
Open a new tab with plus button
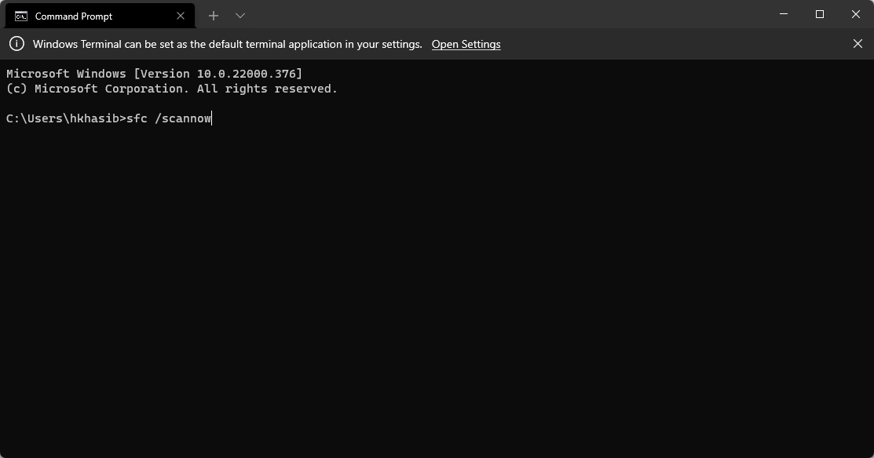(213, 16)
